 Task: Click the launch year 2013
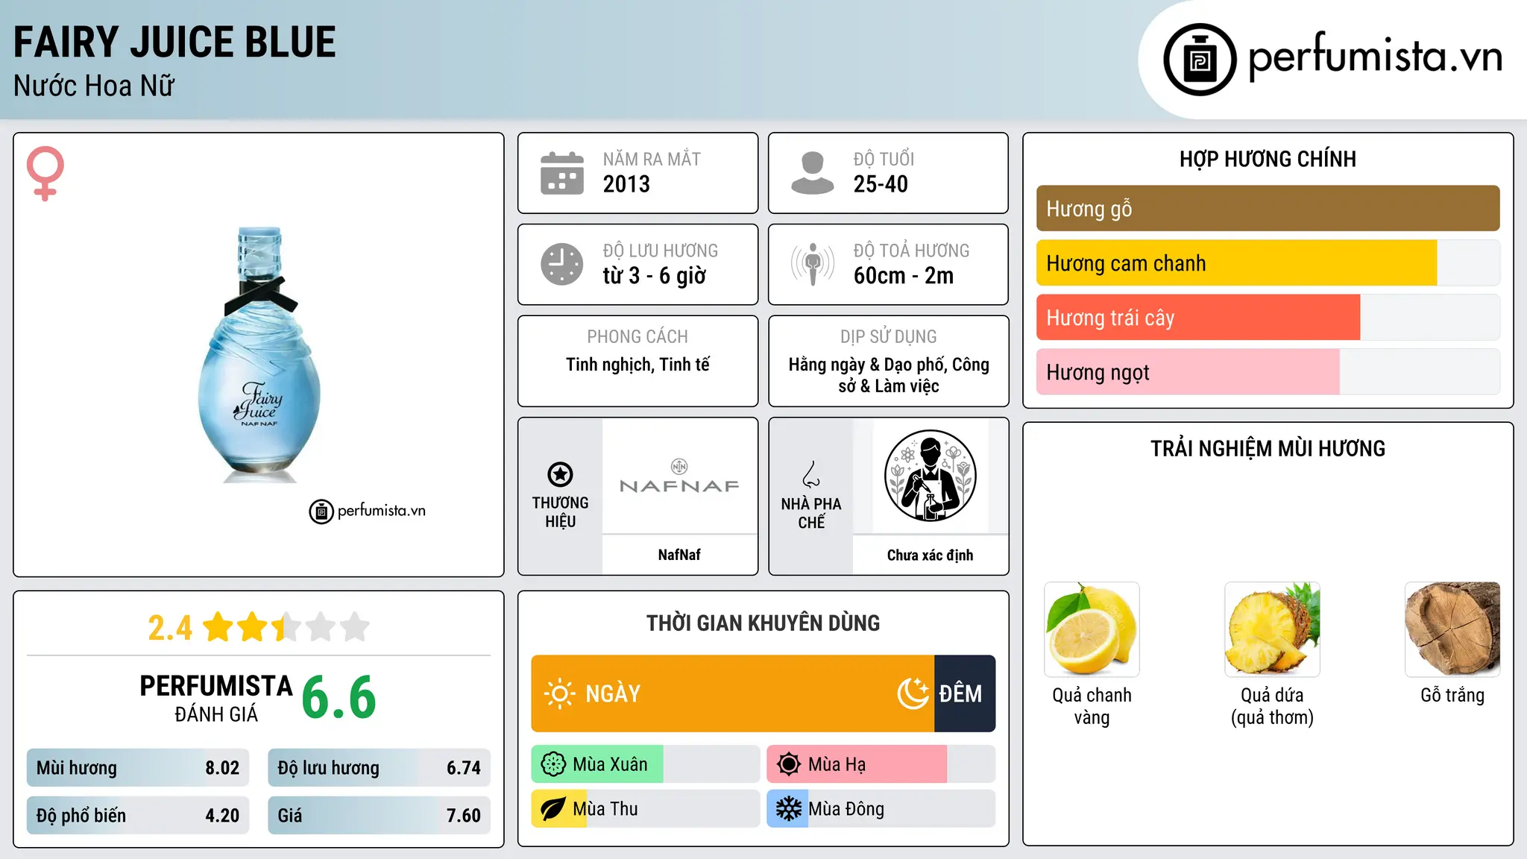point(626,184)
